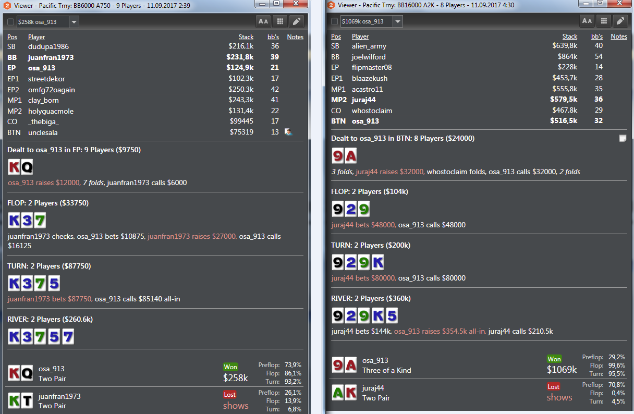Click the pencil edit icon in right viewer
The width and height of the screenshot is (634, 414).
click(x=620, y=21)
